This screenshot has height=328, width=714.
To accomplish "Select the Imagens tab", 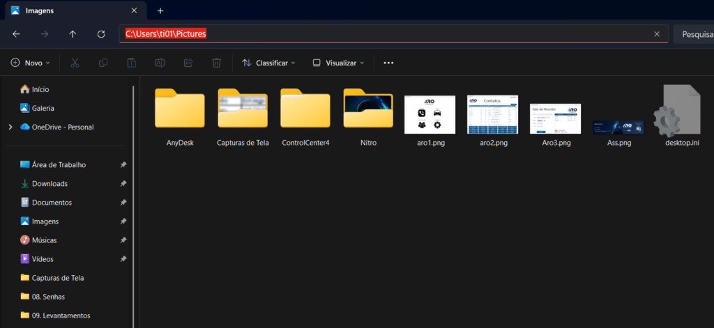I will (75, 11).
